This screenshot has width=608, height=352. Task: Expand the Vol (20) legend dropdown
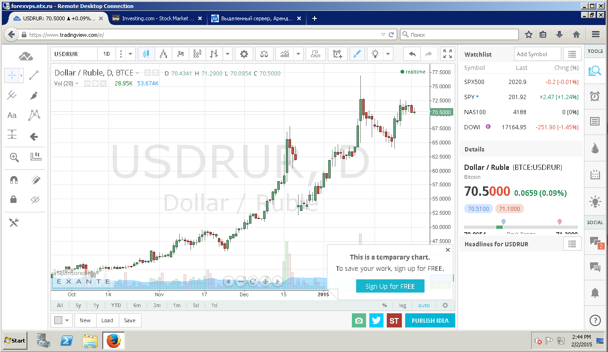click(x=77, y=84)
